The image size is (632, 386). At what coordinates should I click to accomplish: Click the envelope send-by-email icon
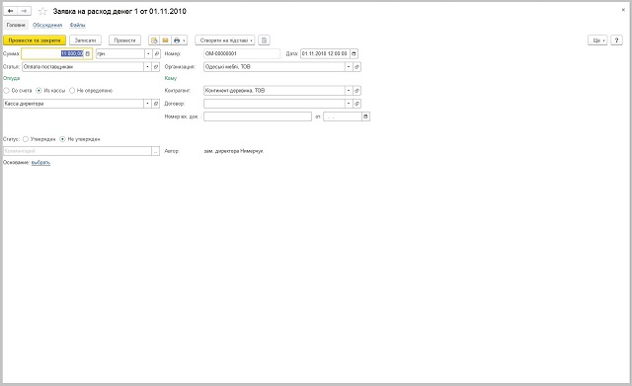(x=165, y=40)
